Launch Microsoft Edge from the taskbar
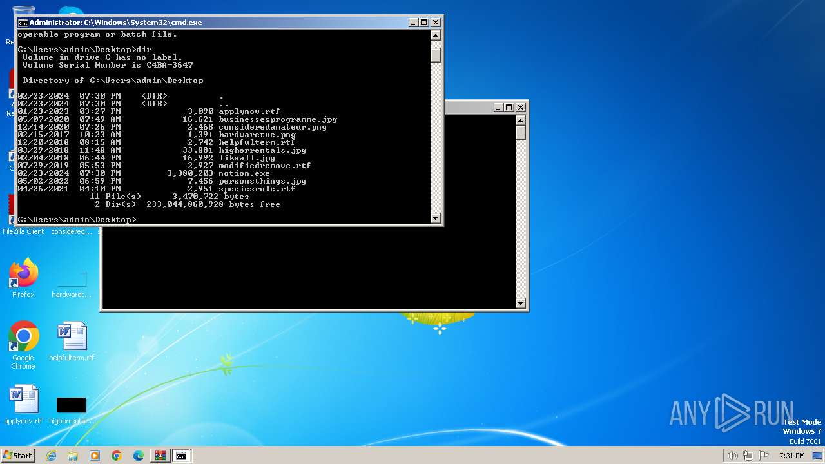 click(139, 456)
